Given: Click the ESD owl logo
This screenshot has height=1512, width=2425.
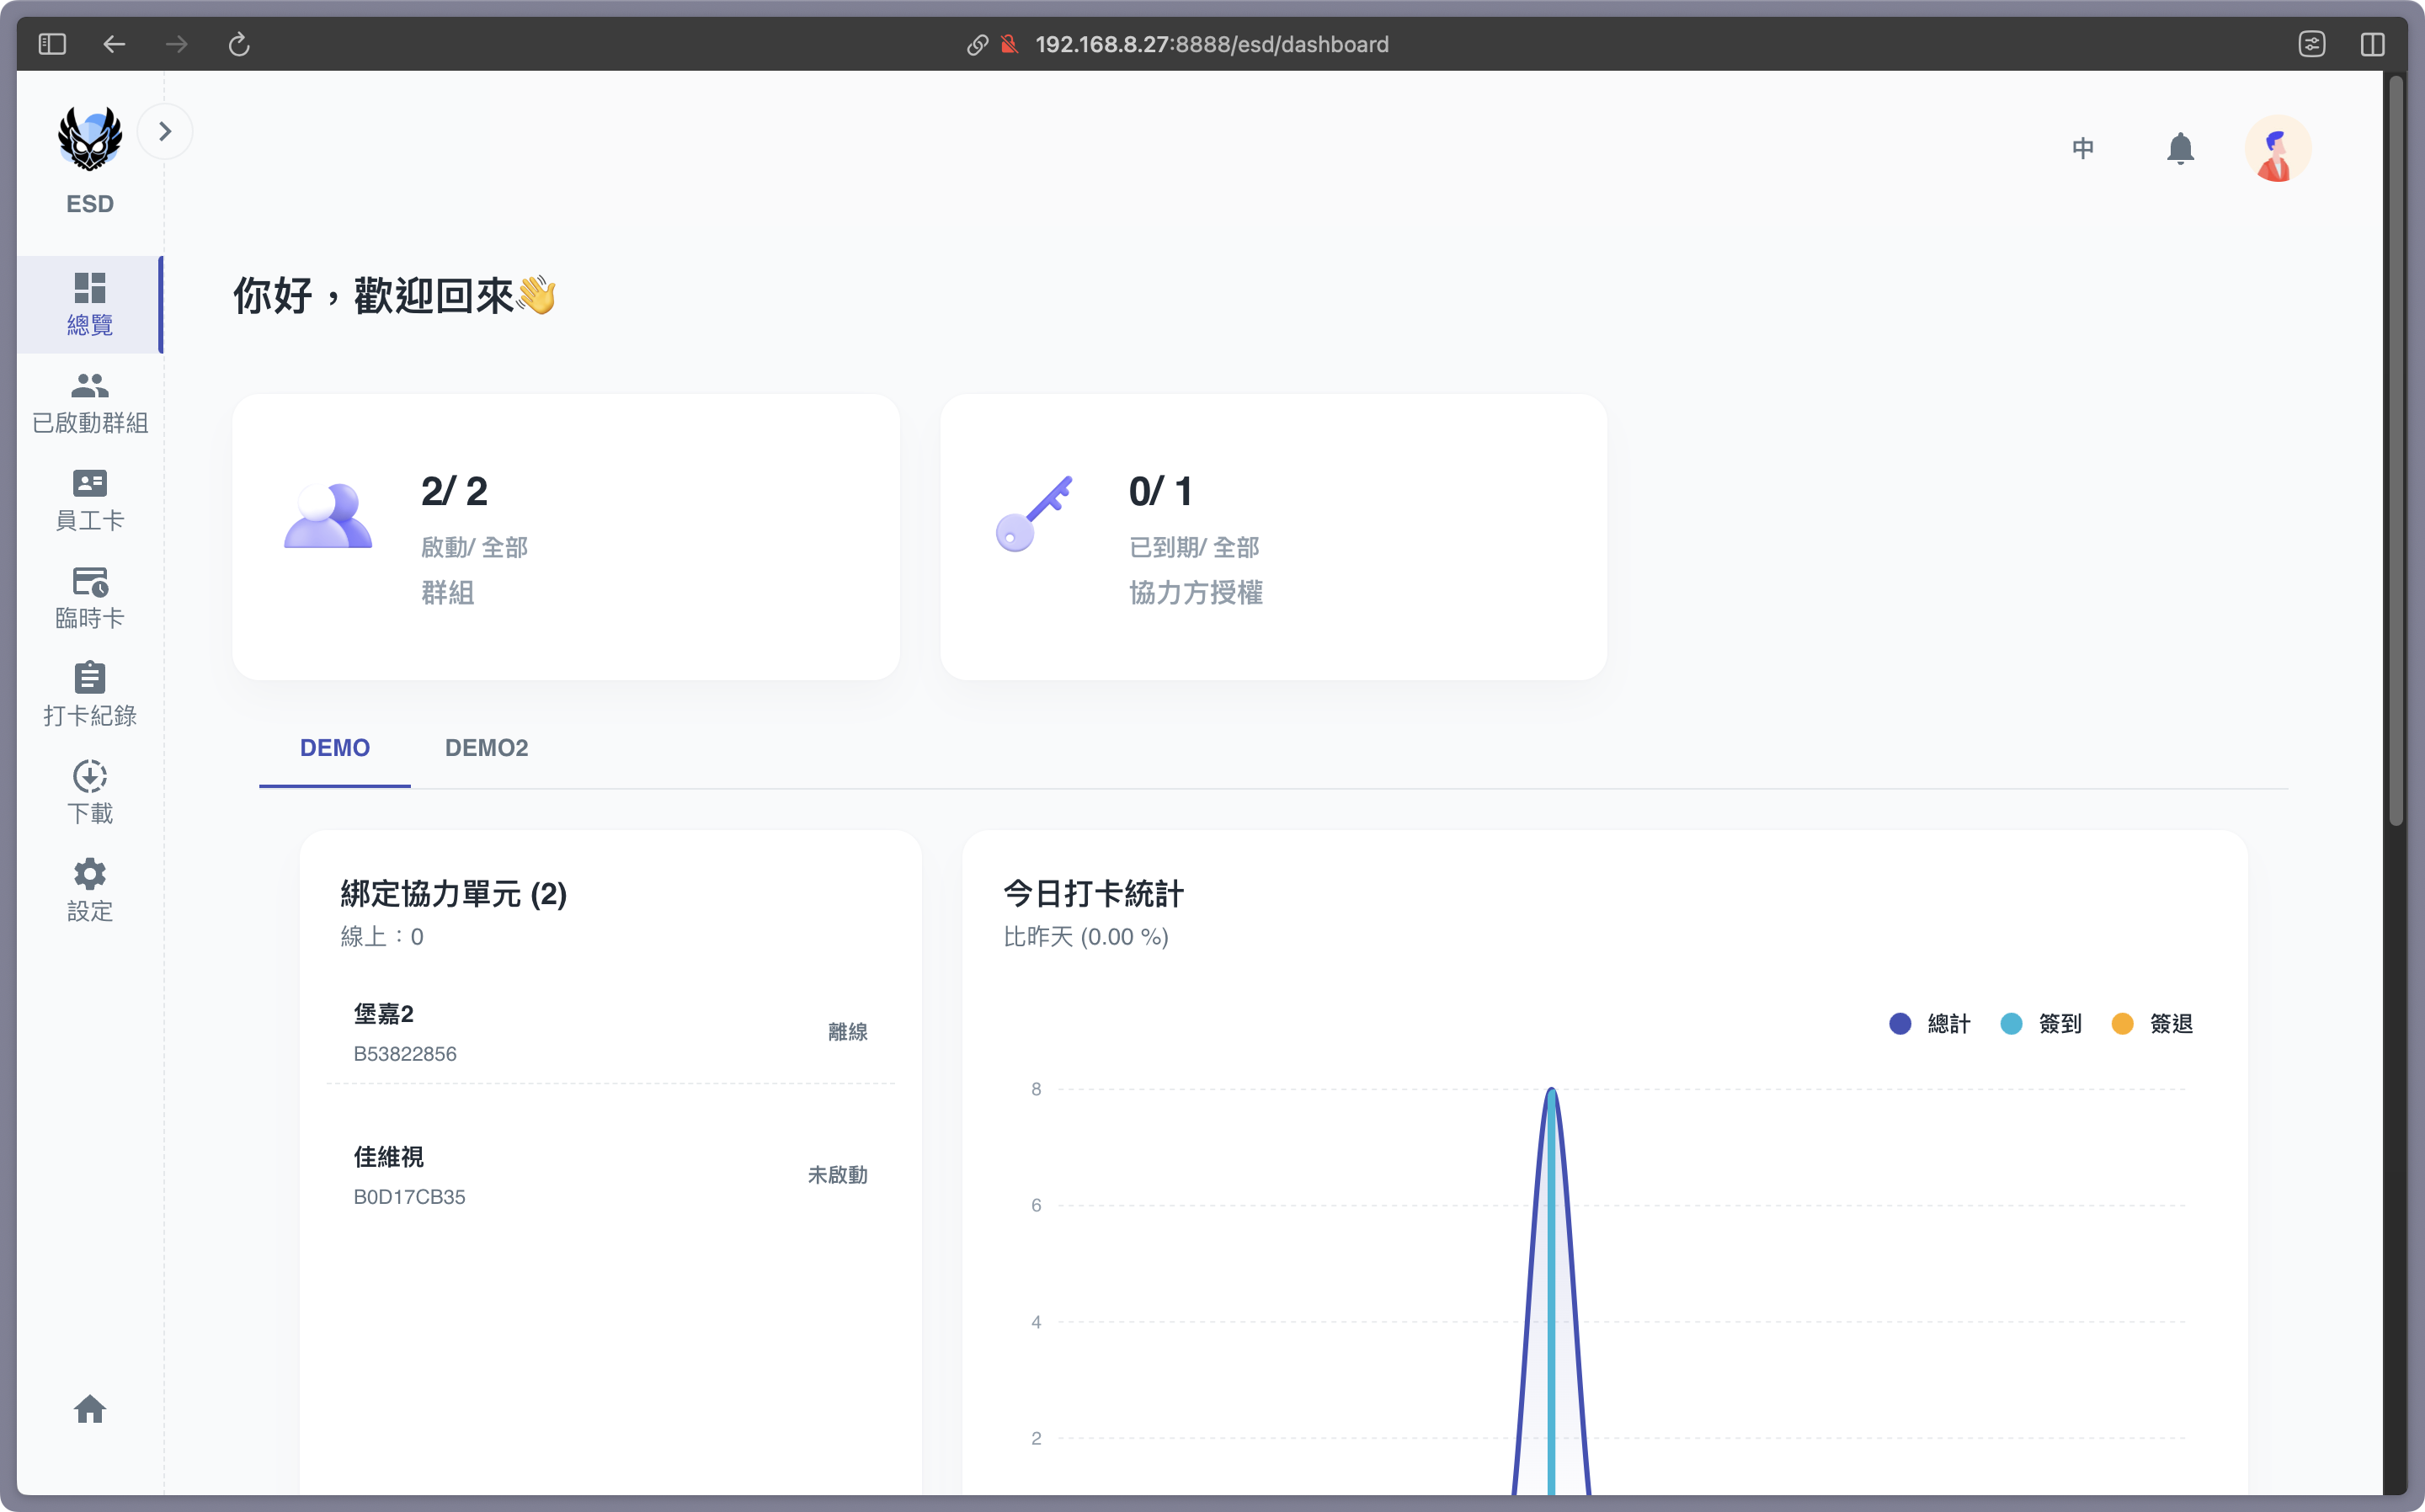Looking at the screenshot, I should 90,139.
